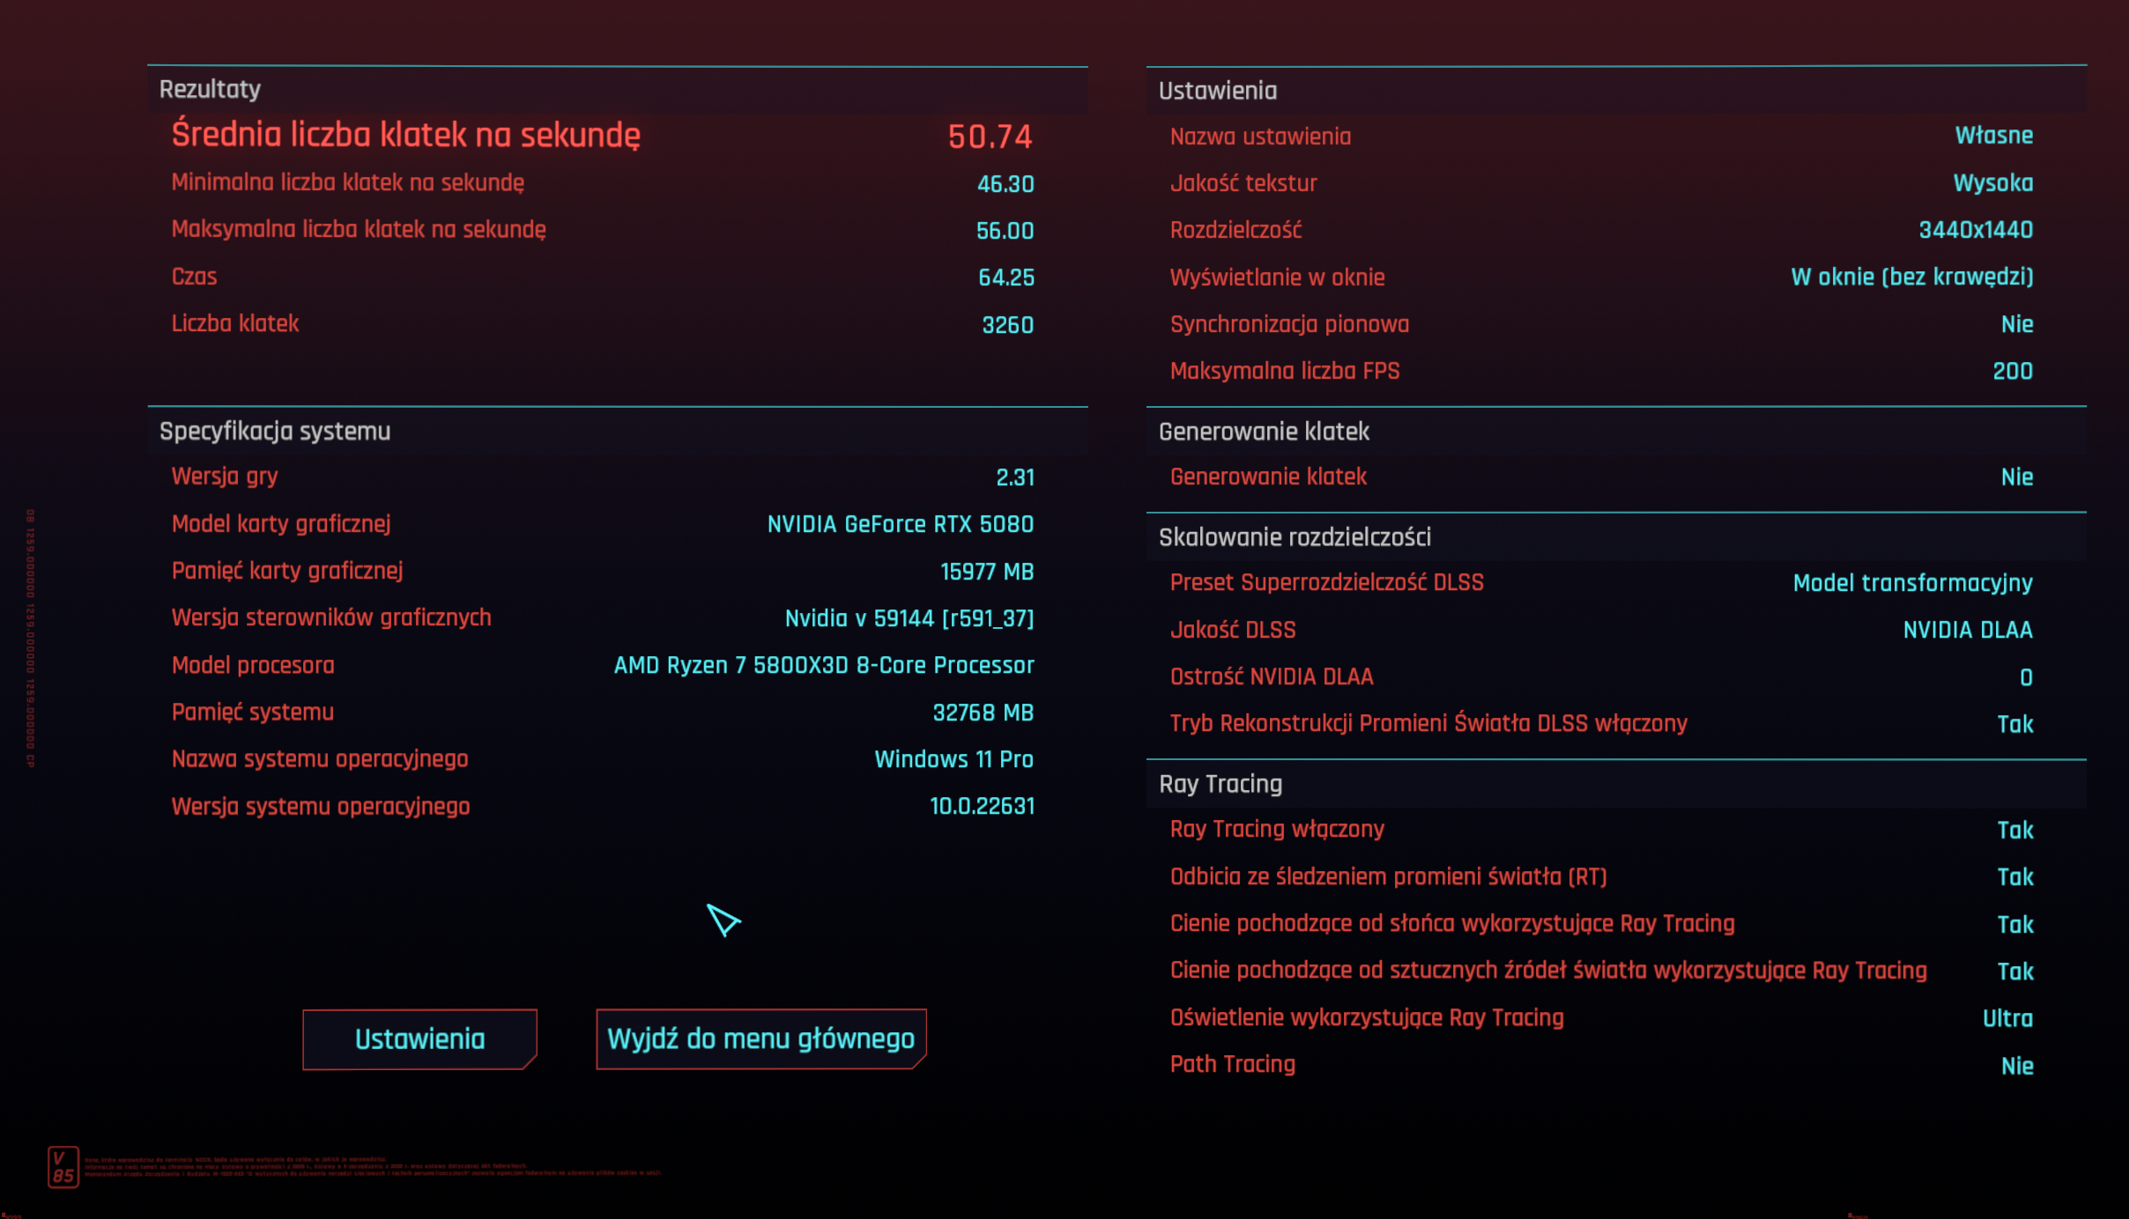This screenshot has height=1219, width=2129.
Task: Click the V 85 badge icon
Action: click(x=63, y=1167)
